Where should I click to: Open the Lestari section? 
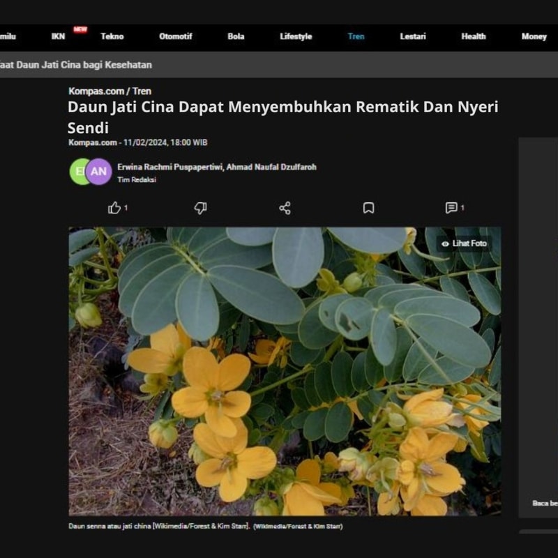[x=413, y=36]
